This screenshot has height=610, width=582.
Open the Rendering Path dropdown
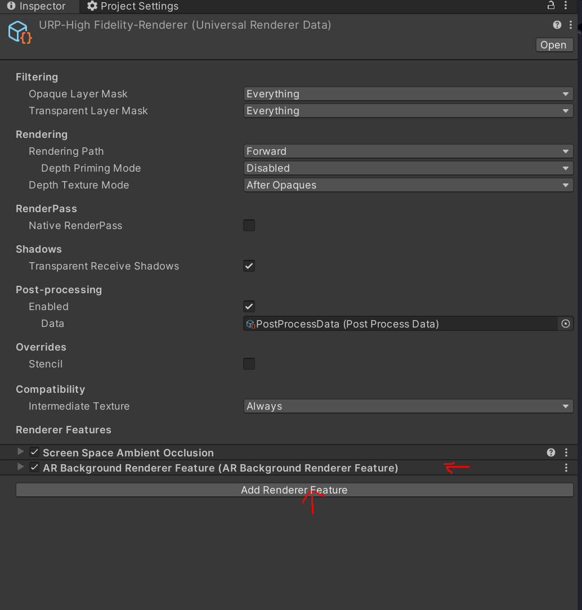(x=408, y=151)
